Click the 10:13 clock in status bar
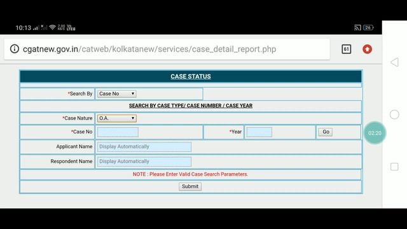The image size is (407, 229). tap(23, 27)
